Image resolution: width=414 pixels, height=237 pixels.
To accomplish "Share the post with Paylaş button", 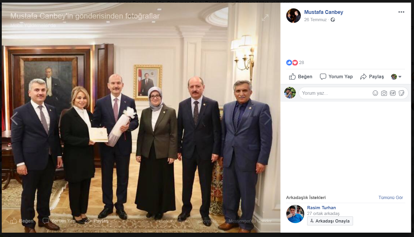I will coord(372,76).
